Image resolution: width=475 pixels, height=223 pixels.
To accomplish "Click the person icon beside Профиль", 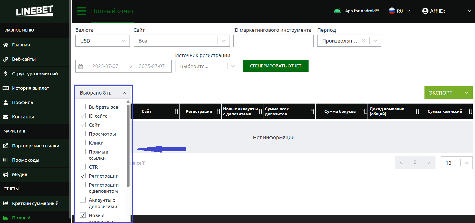I will pos(6,102).
